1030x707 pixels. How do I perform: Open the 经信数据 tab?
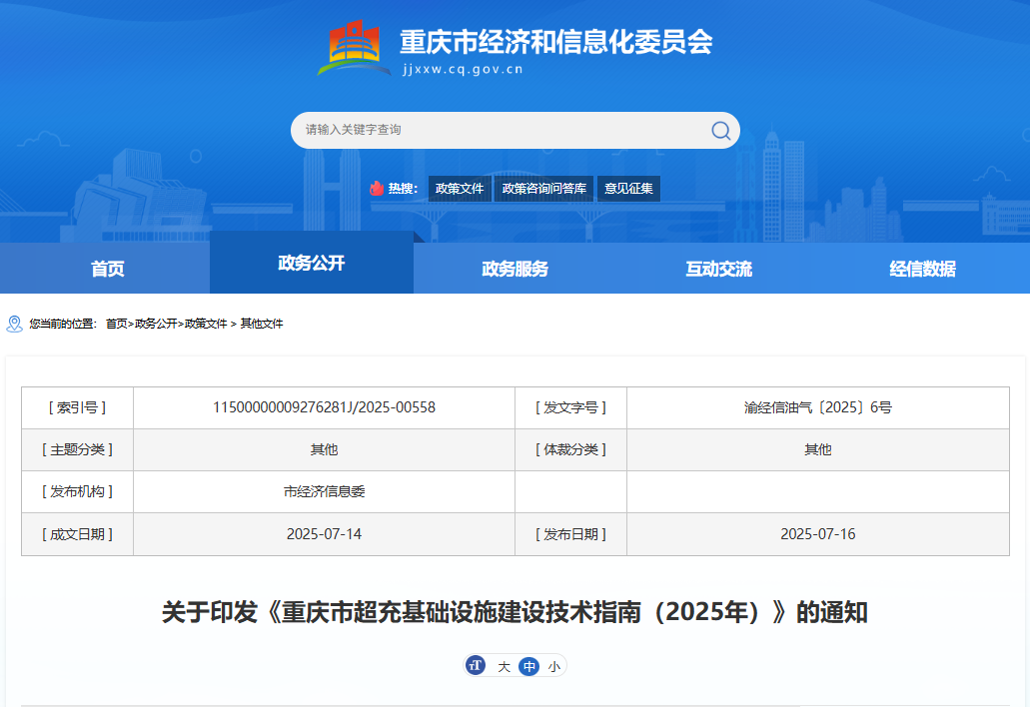[922, 269]
